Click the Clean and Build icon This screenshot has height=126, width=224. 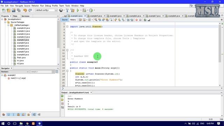pyautogui.click(x=72, y=10)
